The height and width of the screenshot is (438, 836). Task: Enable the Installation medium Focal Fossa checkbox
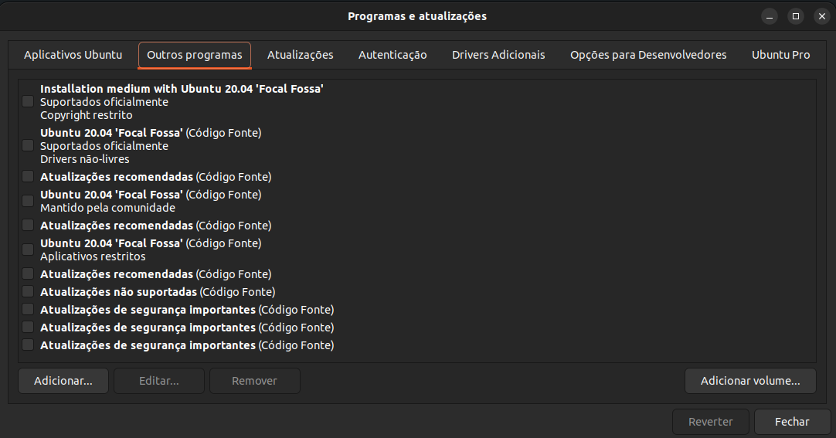[x=28, y=101]
